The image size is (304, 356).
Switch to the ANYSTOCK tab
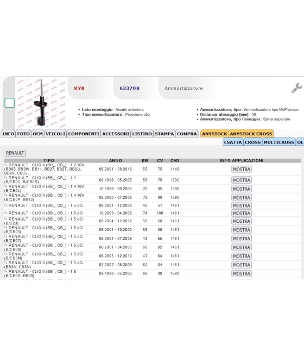214,134
